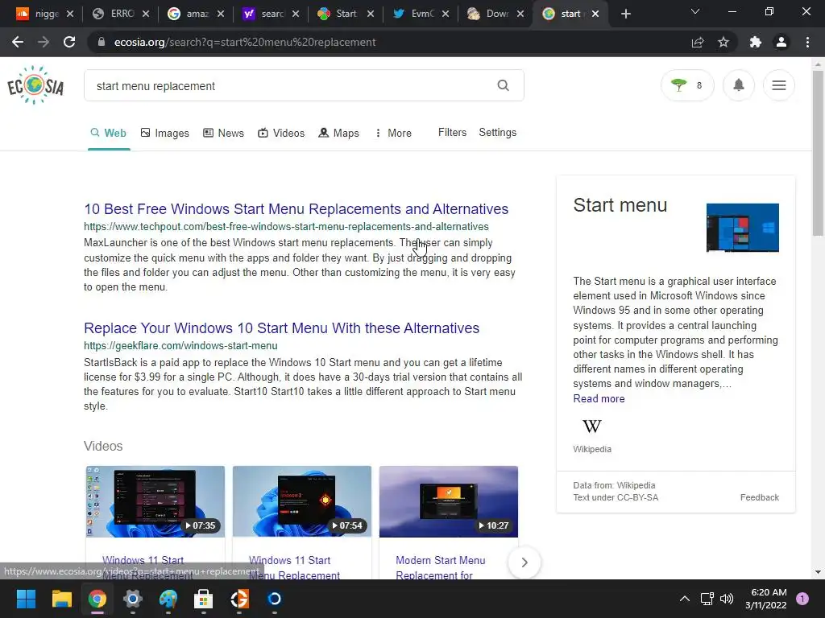Click the browser address bar URL

pyautogui.click(x=245, y=42)
